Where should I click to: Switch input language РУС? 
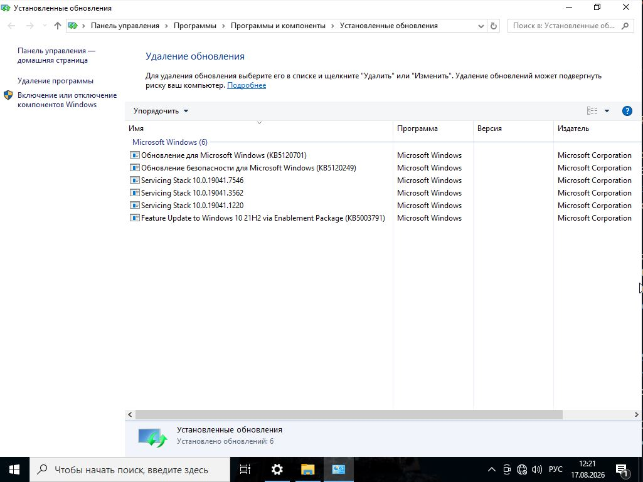pos(556,469)
